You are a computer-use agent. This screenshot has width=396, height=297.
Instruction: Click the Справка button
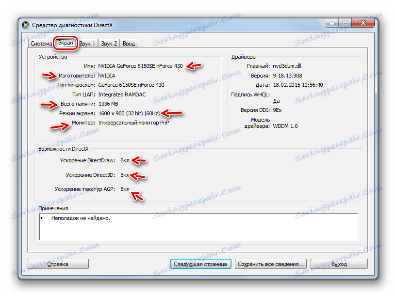(x=58, y=264)
